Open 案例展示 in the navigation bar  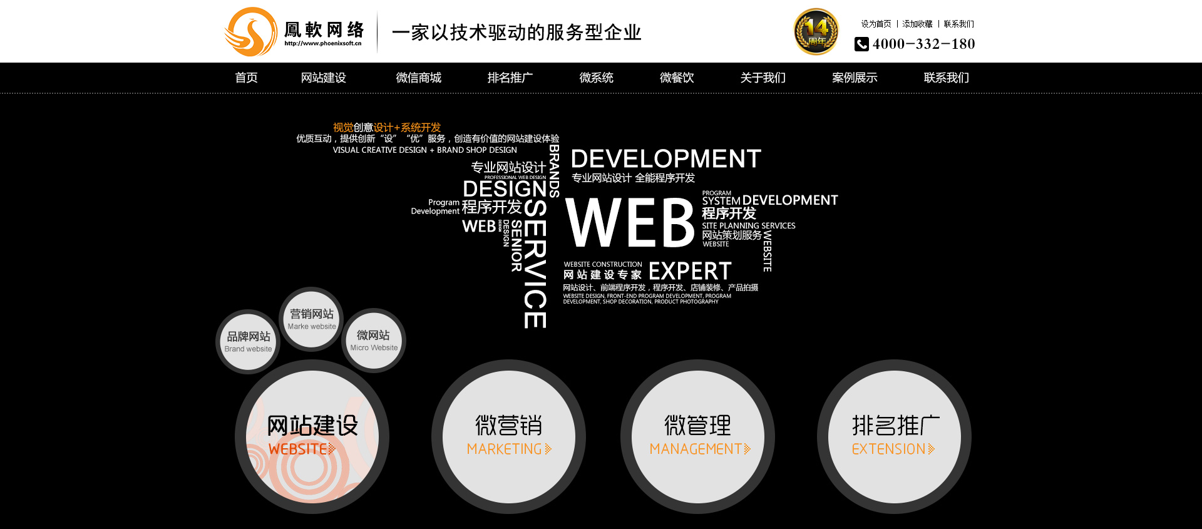coord(855,78)
